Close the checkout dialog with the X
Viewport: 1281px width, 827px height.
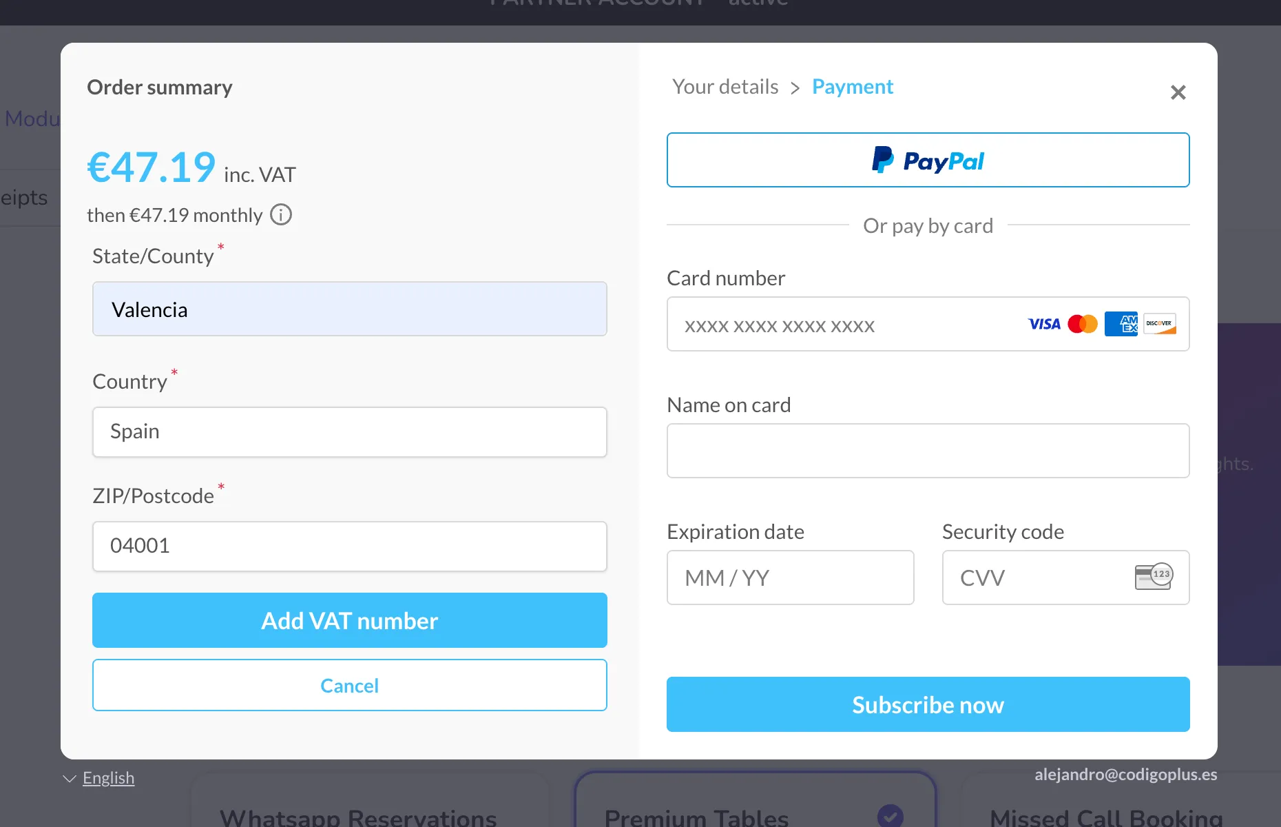coord(1178,92)
